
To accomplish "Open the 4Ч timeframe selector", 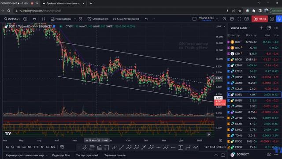I will point(34,19).
